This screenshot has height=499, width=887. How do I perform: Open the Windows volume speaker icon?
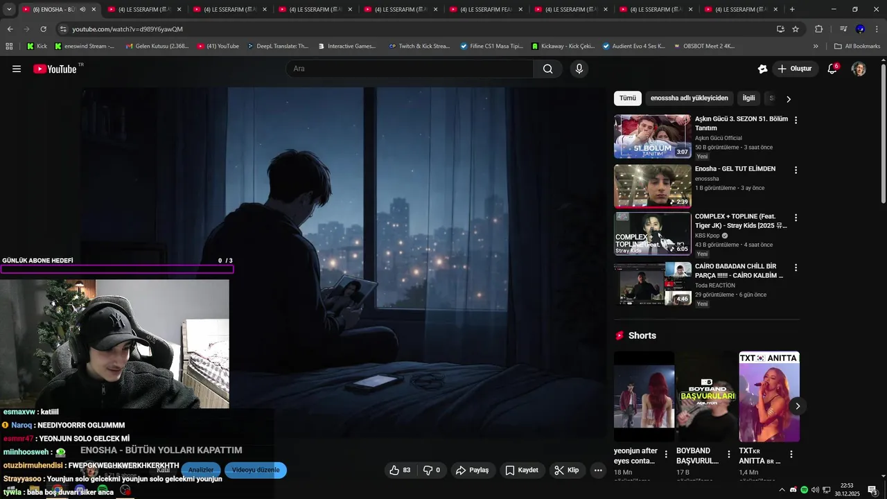pos(815,490)
